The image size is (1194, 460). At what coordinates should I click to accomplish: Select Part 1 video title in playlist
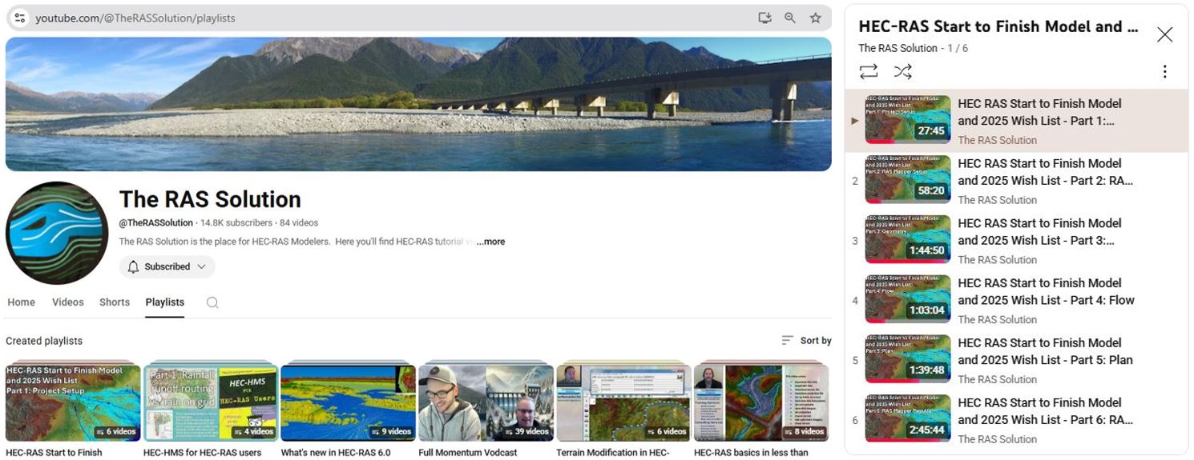click(1039, 112)
